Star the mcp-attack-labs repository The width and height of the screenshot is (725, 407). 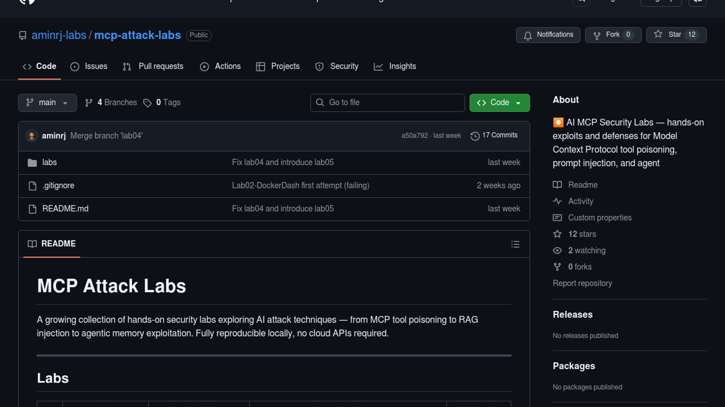pos(669,35)
